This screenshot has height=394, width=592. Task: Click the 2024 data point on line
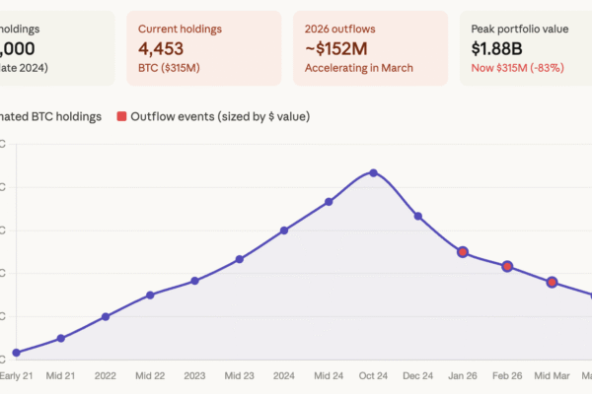[284, 230]
